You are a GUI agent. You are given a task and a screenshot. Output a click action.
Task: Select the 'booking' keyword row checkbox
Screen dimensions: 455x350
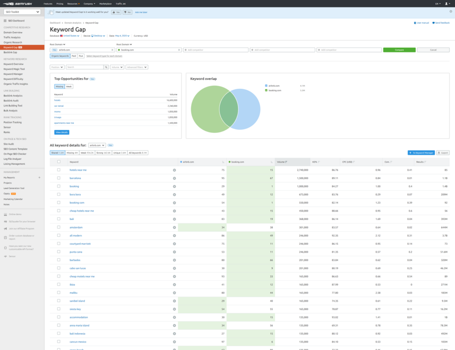click(59, 186)
